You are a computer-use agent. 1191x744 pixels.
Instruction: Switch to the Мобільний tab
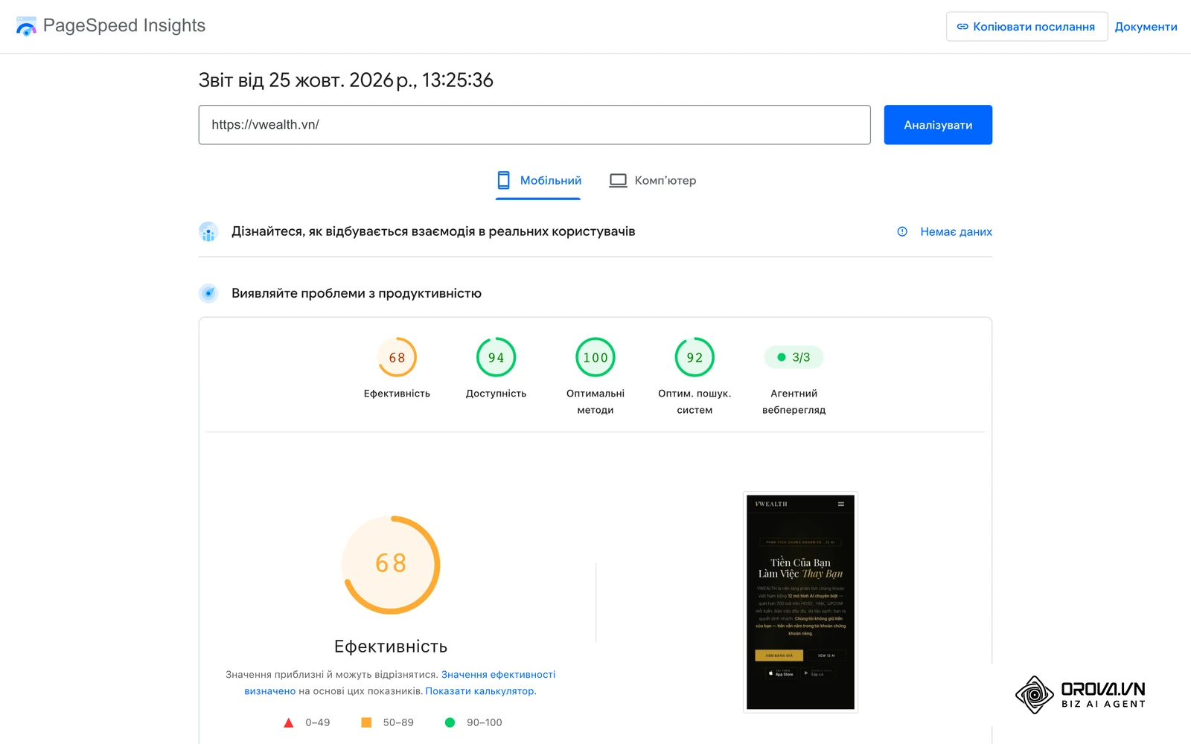(538, 181)
